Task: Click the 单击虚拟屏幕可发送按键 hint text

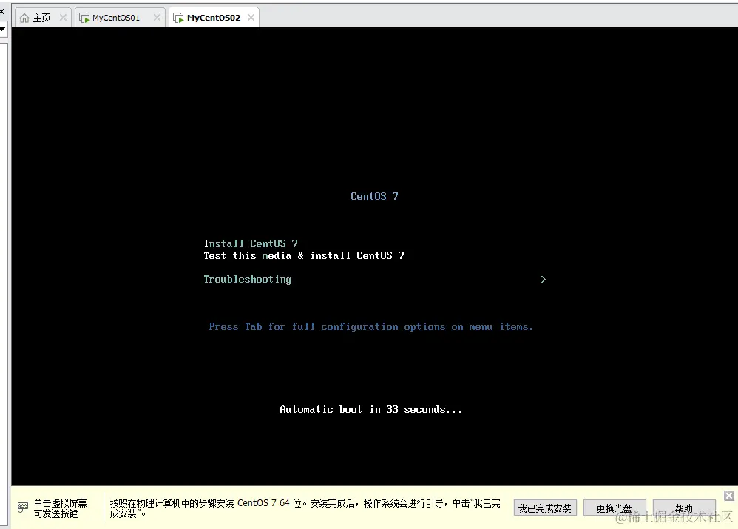Action: point(60,508)
